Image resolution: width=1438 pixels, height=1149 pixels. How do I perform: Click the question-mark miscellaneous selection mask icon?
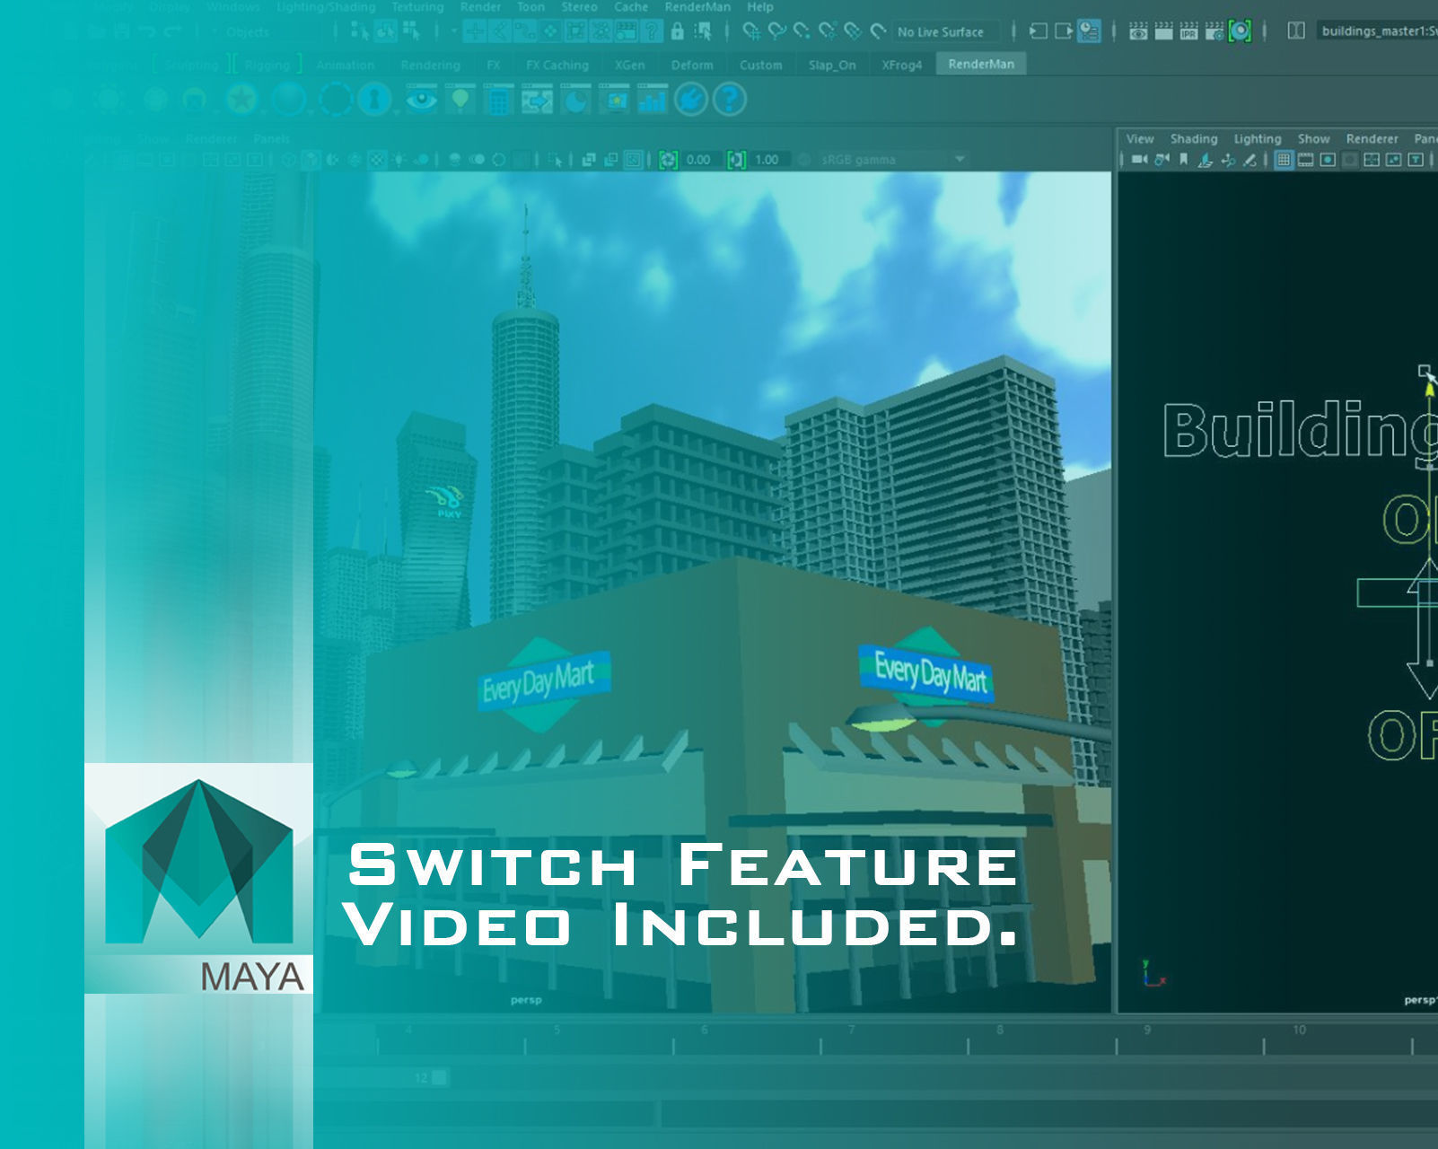tap(652, 32)
